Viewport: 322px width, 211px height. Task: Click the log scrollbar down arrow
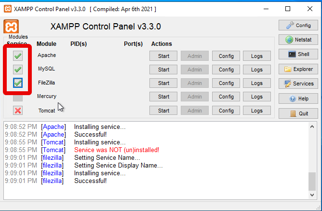(x=312, y=195)
